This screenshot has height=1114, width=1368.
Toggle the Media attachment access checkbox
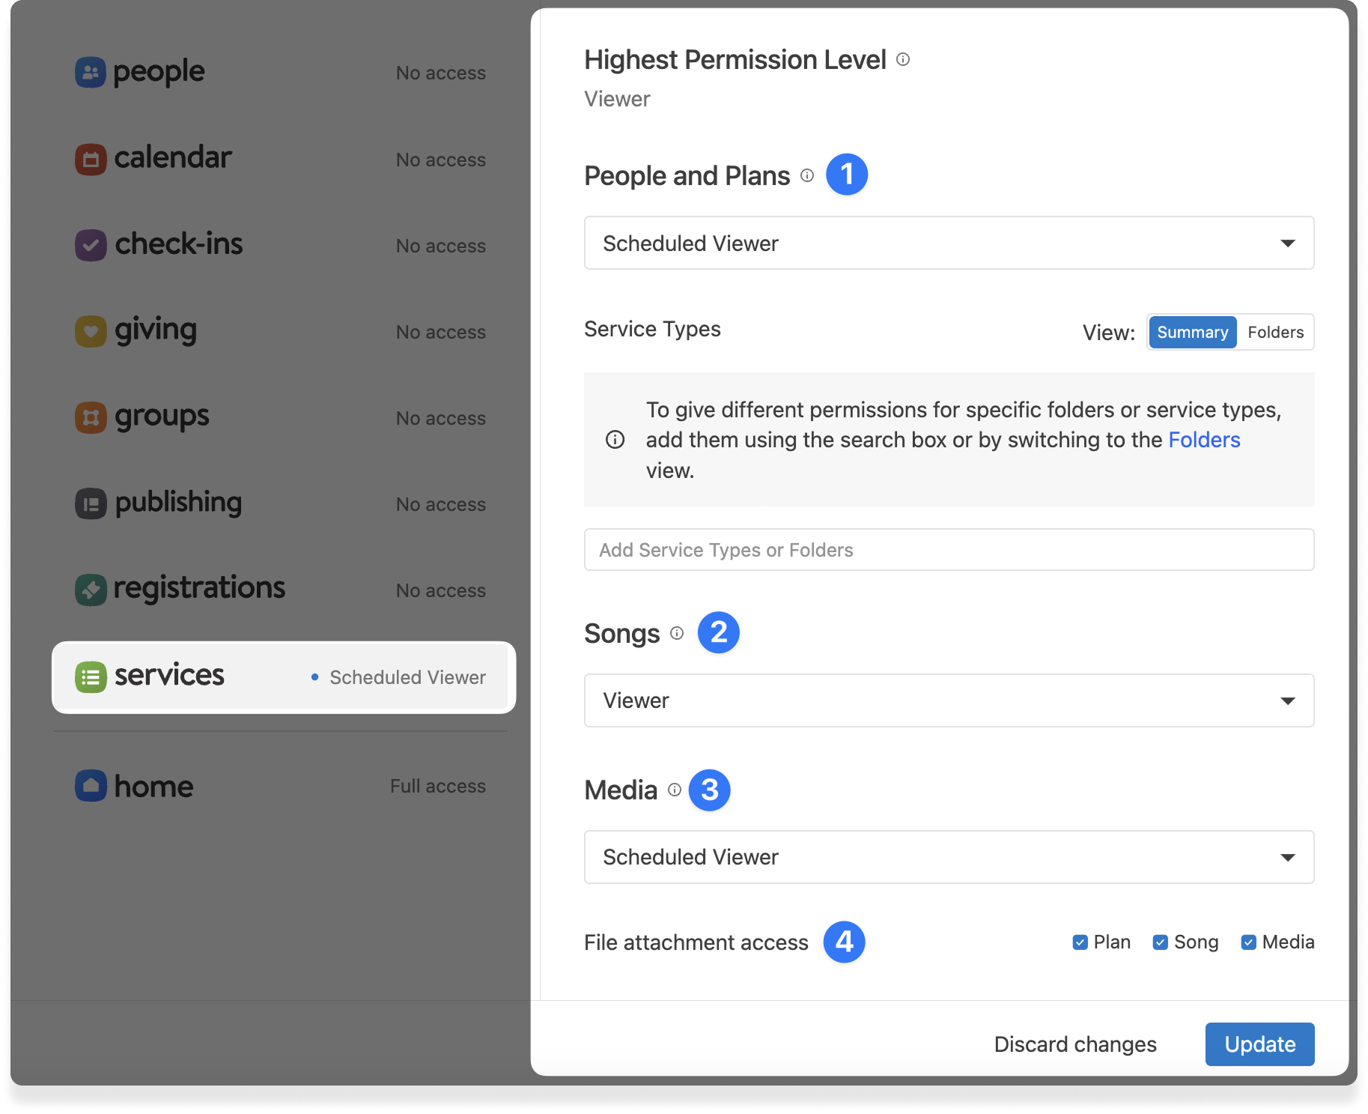1248,942
